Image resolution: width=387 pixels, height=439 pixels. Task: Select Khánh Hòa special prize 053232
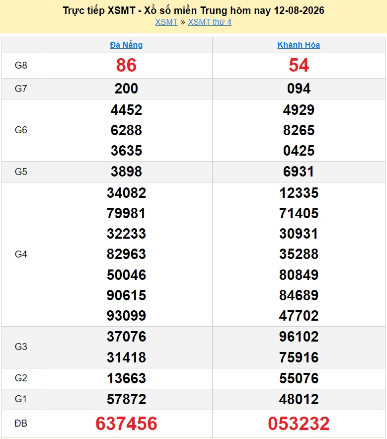tap(299, 424)
